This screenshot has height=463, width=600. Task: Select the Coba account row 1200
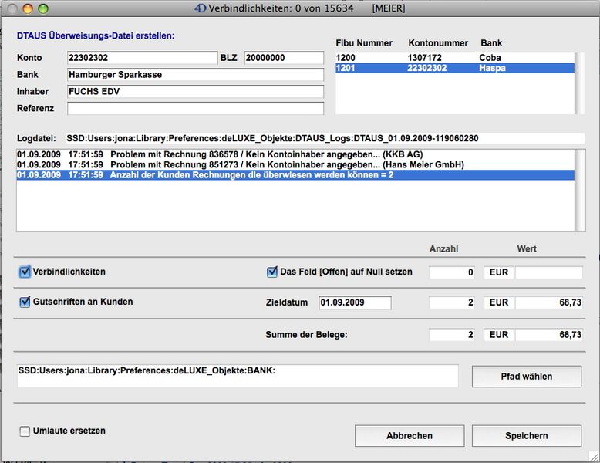click(x=455, y=58)
